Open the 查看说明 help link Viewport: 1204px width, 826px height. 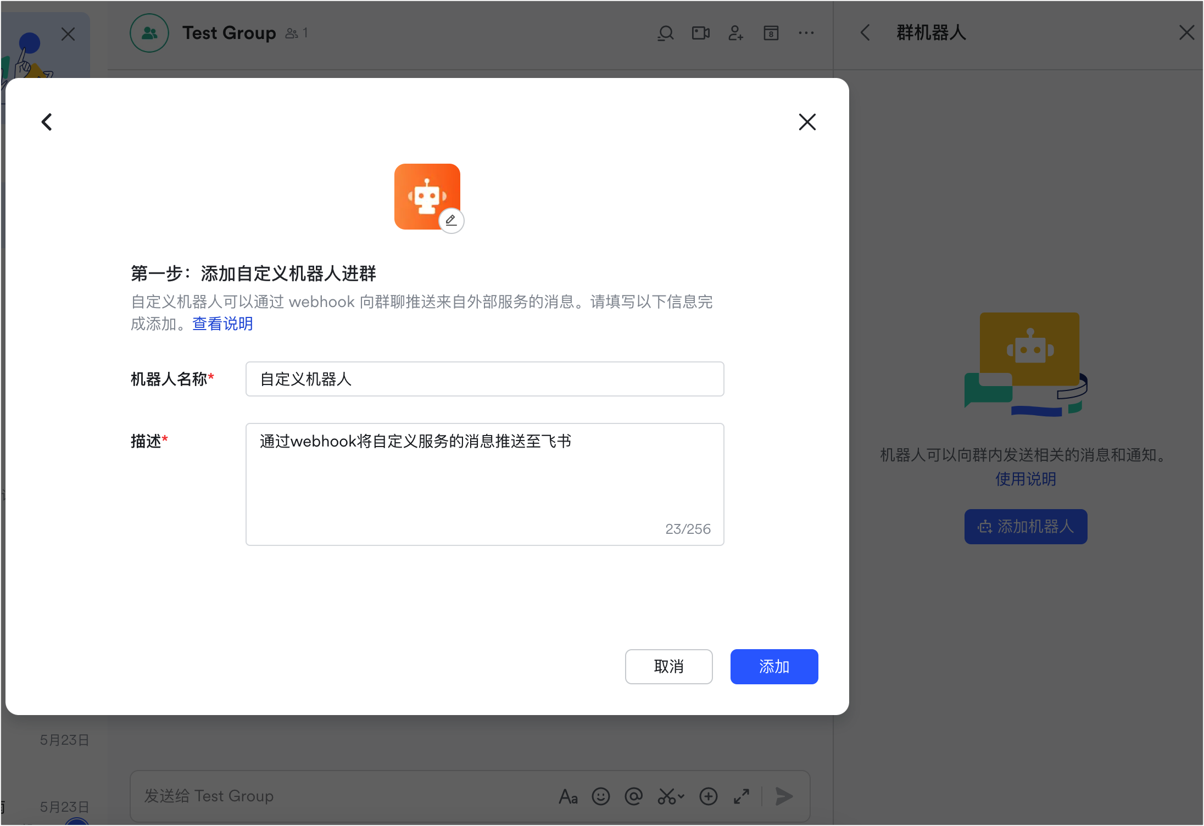[222, 324]
